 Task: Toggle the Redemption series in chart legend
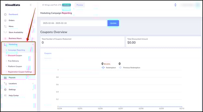coord(109,68)
